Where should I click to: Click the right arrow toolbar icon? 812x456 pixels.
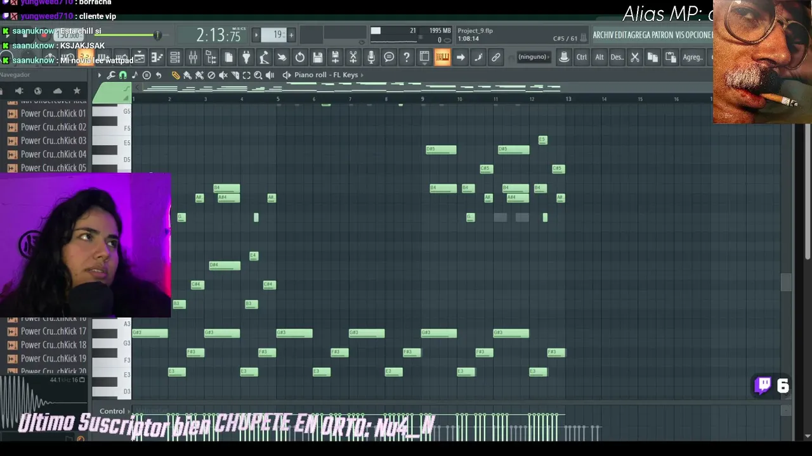pos(461,58)
